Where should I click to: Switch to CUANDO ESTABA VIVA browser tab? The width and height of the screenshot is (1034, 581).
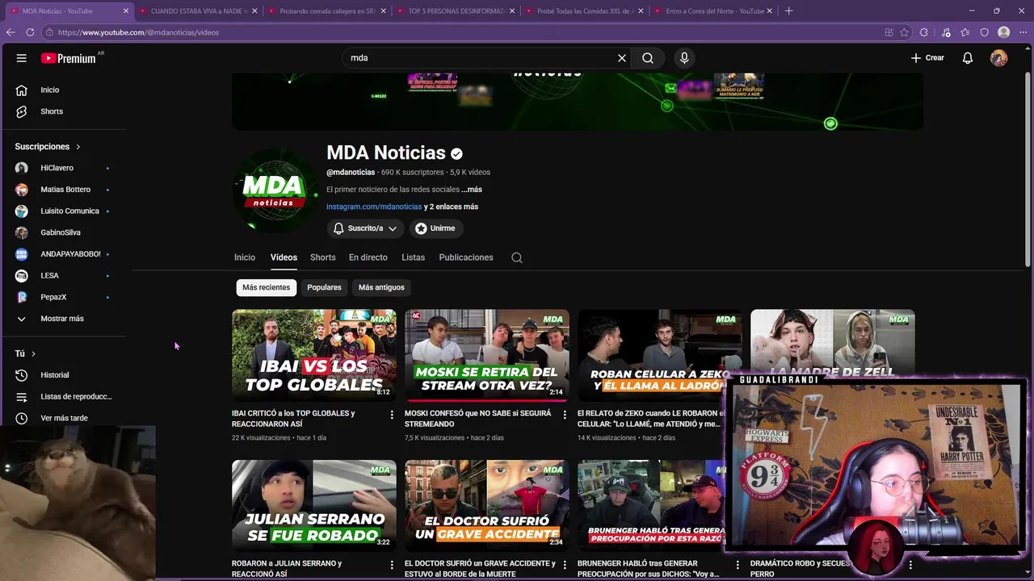(198, 11)
